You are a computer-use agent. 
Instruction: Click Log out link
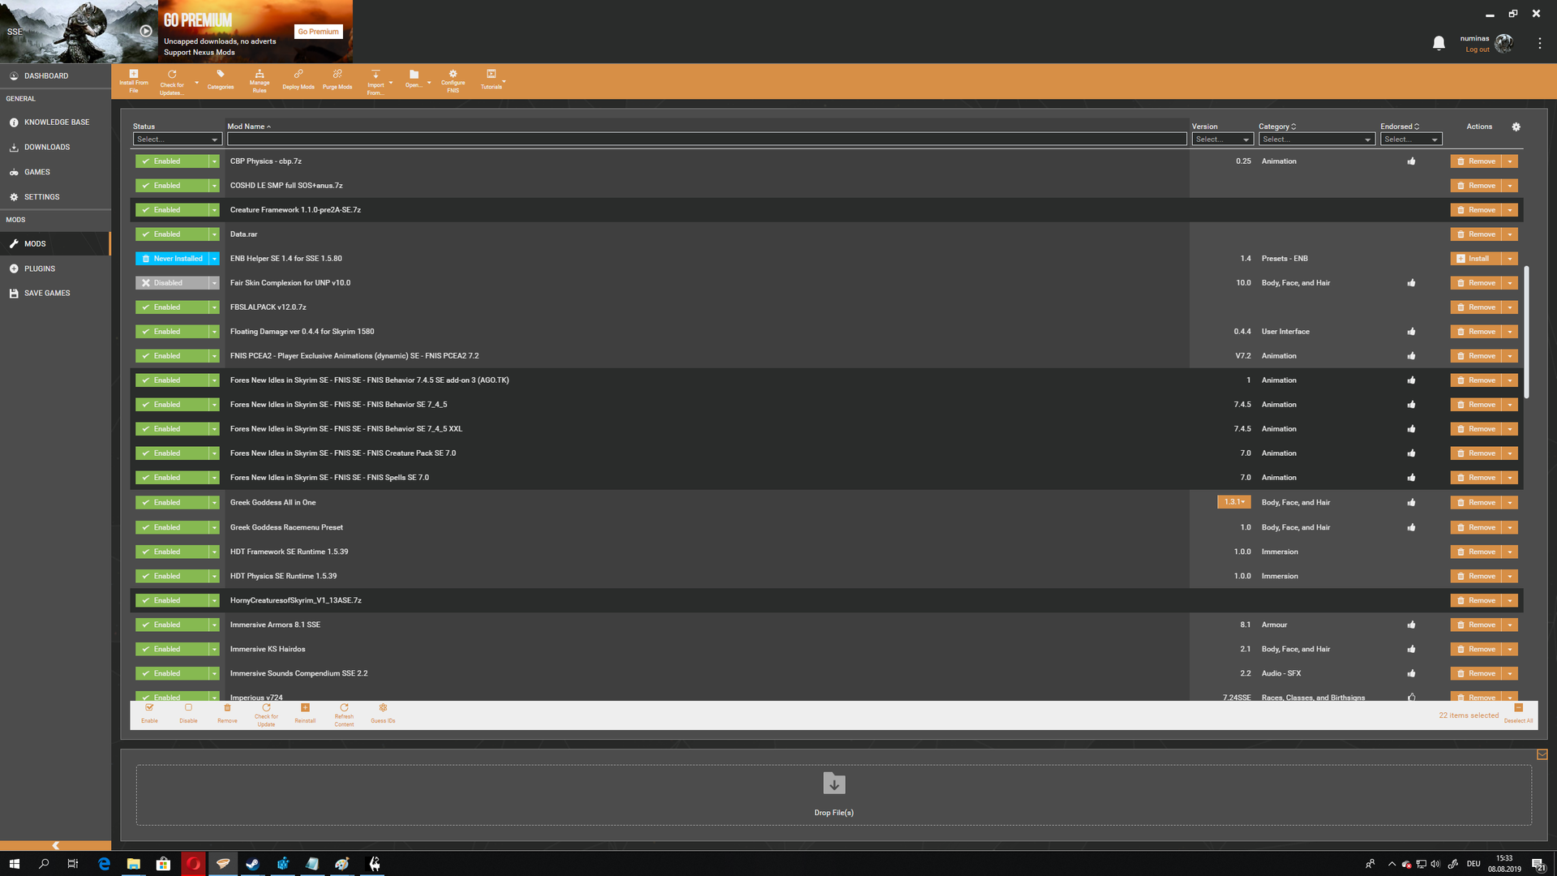[1477, 49]
